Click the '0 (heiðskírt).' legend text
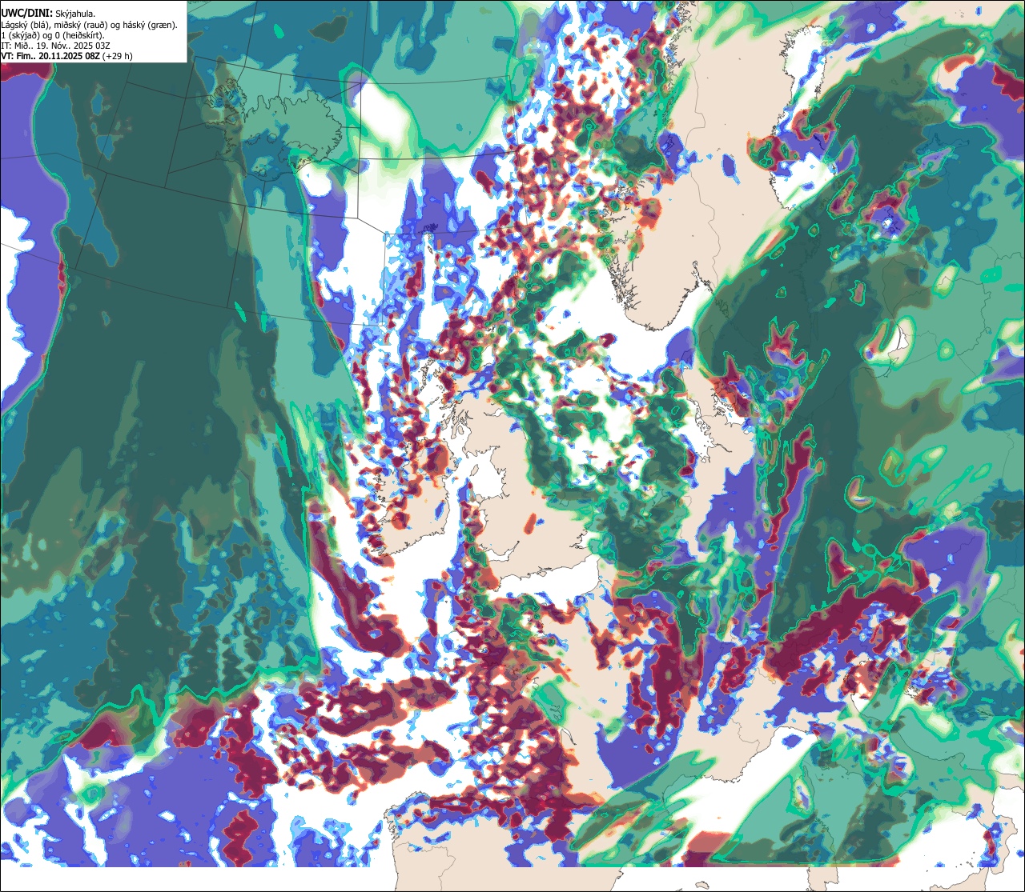This screenshot has height=892, width=1025. pyautogui.click(x=79, y=36)
